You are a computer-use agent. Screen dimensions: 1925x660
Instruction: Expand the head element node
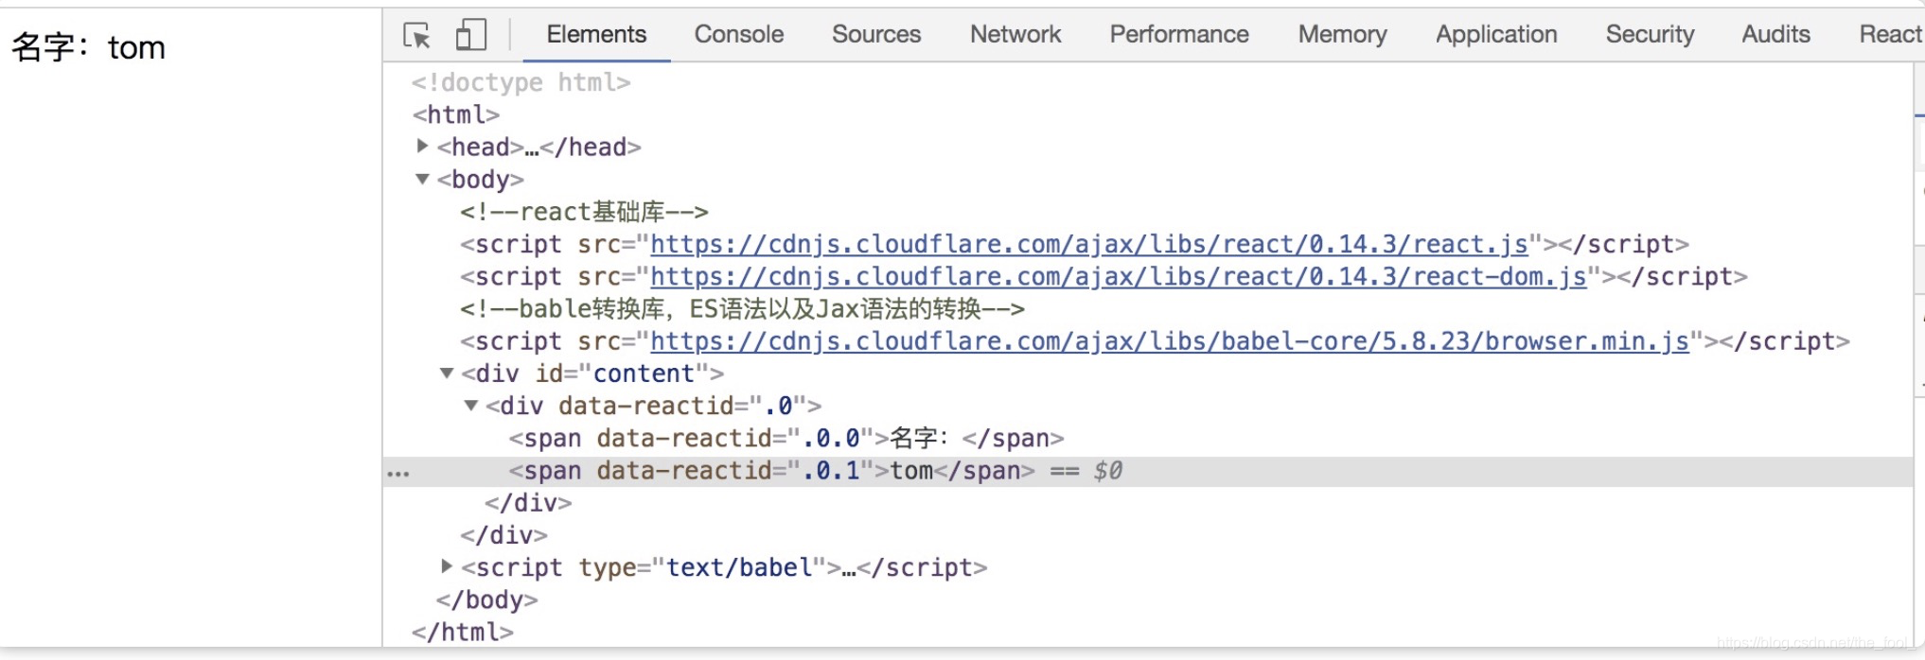[422, 146]
